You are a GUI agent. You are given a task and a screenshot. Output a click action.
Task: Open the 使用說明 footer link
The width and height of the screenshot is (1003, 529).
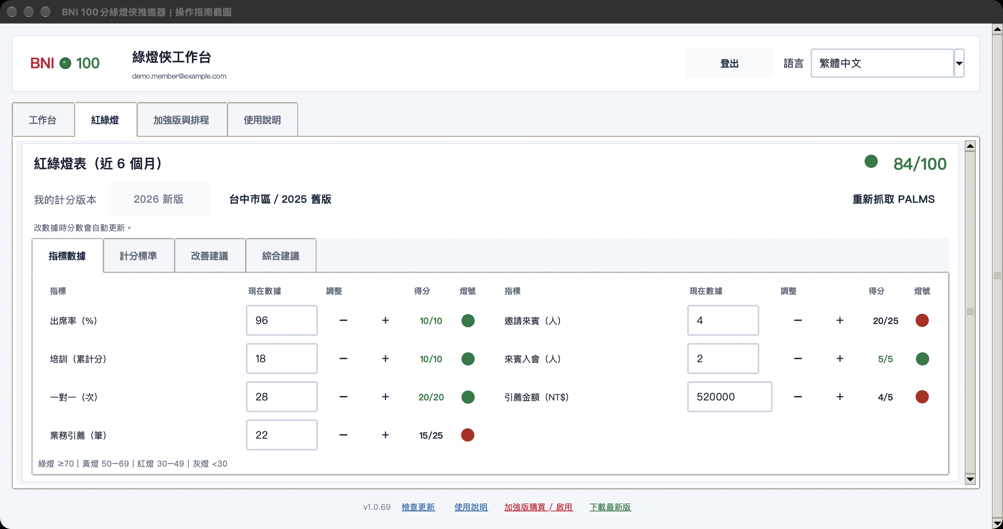pyautogui.click(x=471, y=507)
